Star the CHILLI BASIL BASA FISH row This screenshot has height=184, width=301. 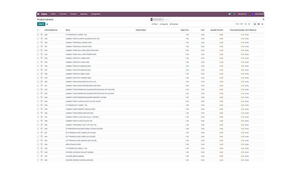click(41, 50)
